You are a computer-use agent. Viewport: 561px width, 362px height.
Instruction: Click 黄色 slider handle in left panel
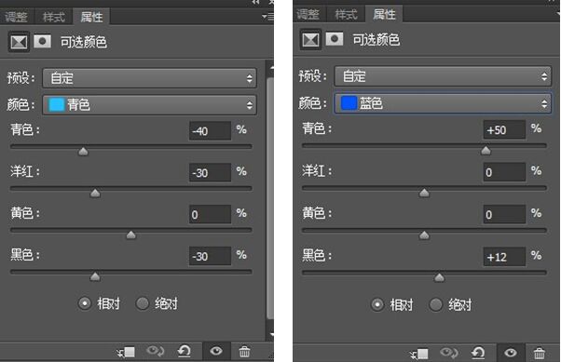point(131,235)
